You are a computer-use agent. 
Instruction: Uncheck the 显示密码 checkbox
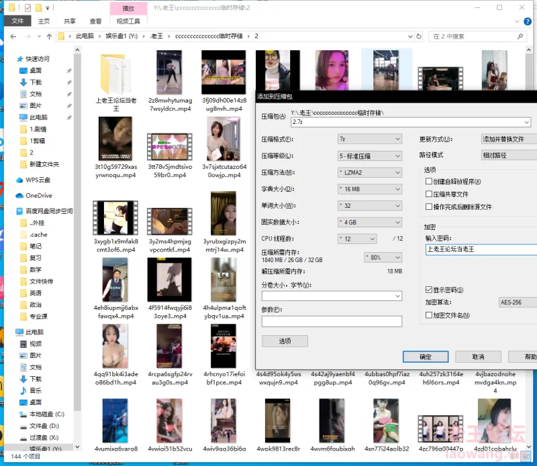[x=429, y=290]
